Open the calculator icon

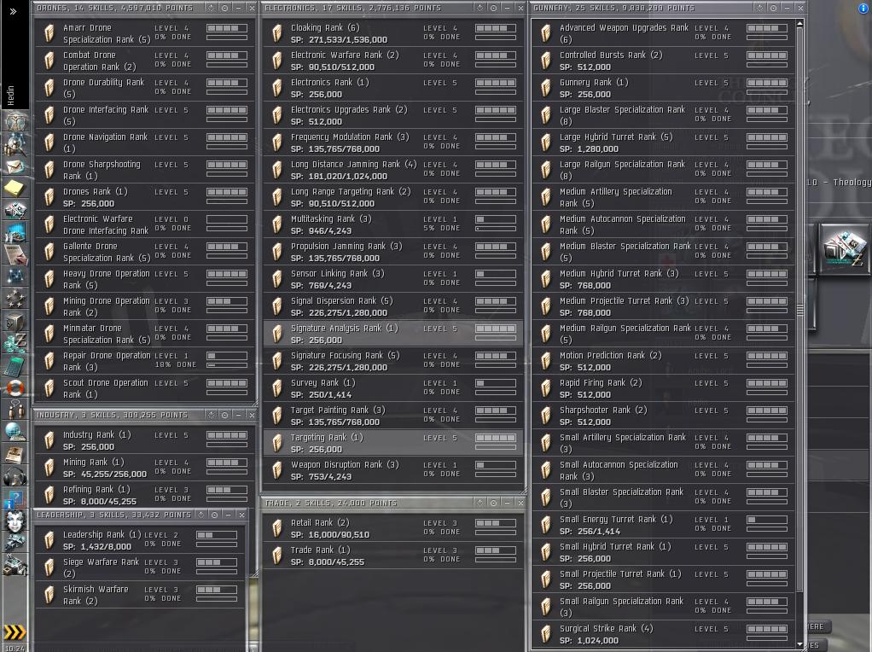click(x=15, y=365)
